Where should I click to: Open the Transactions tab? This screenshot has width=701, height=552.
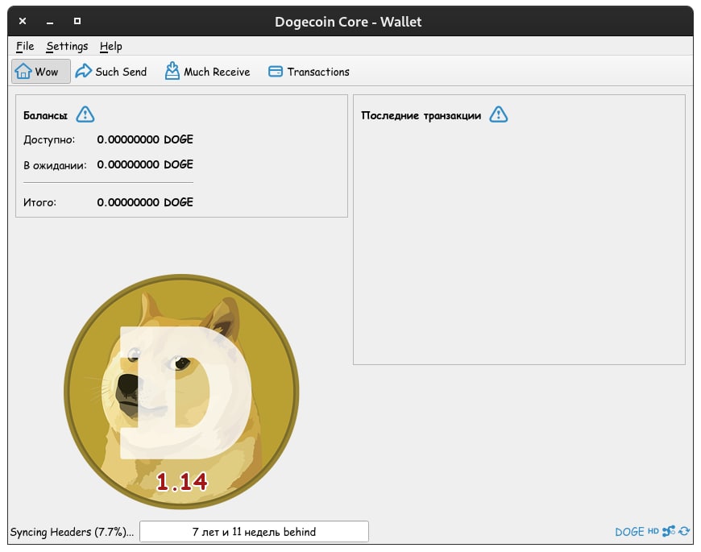coord(309,72)
